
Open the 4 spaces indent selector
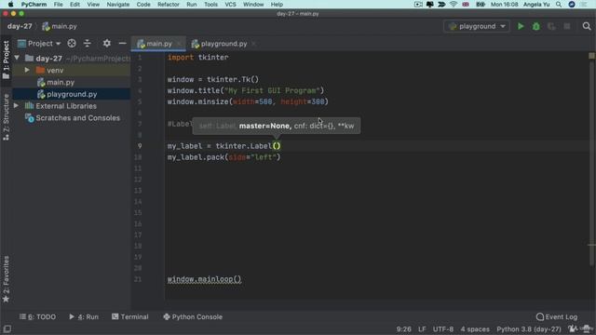pyautogui.click(x=475, y=328)
